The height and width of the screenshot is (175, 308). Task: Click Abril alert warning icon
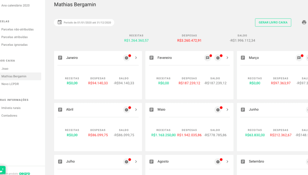click(126, 110)
